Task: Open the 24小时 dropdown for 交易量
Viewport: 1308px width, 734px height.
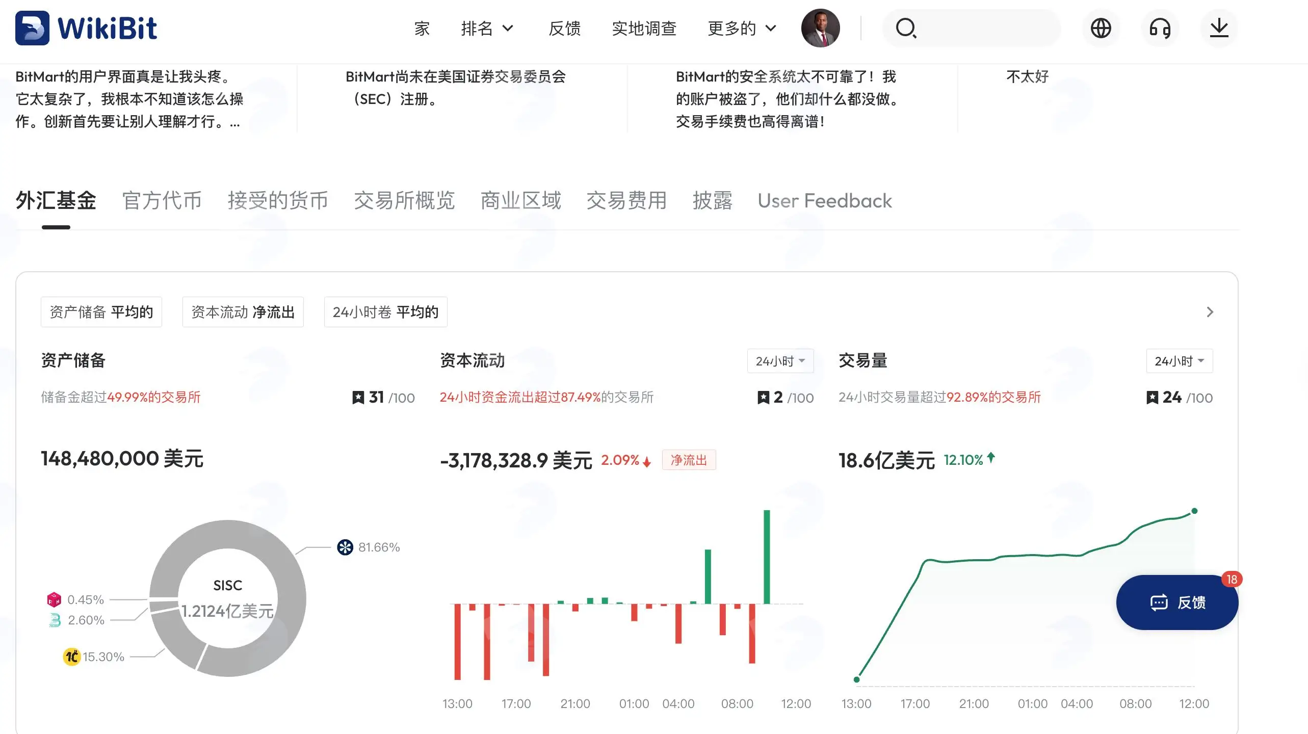Action: click(x=1180, y=361)
